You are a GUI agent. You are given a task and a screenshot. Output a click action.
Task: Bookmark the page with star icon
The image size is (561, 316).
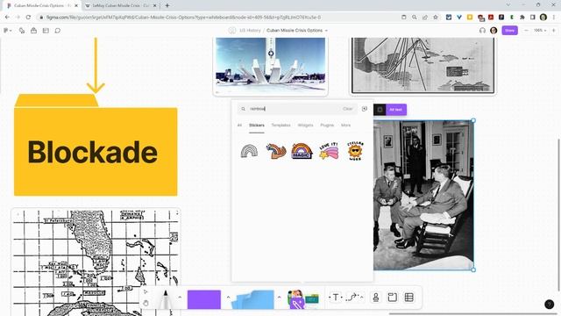click(436, 17)
